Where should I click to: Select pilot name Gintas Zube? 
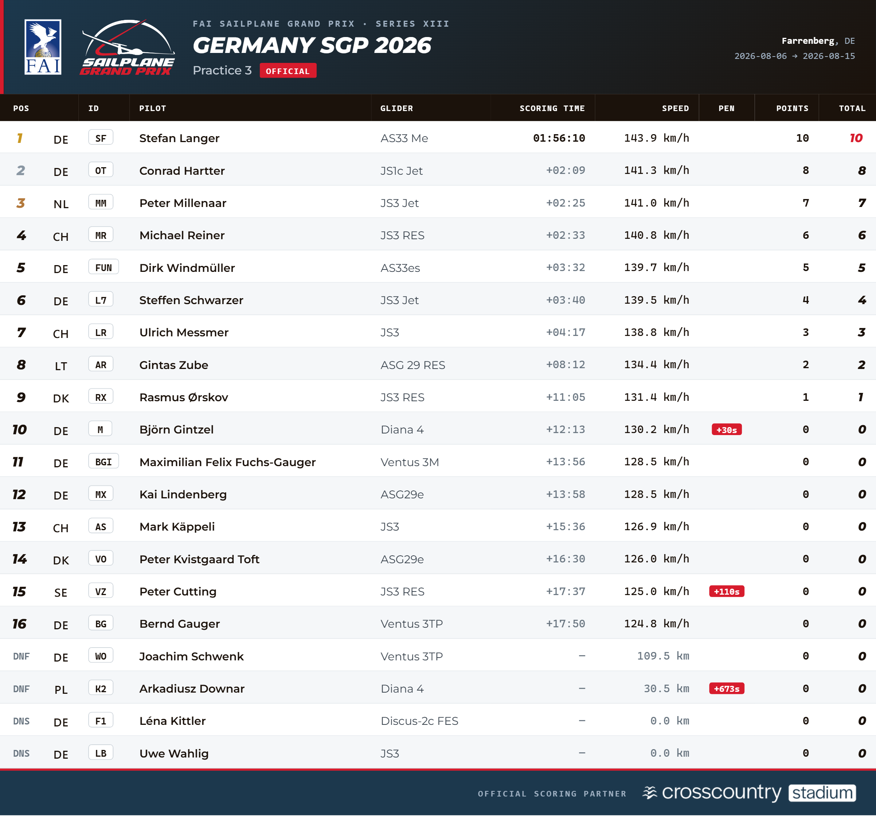(x=174, y=365)
